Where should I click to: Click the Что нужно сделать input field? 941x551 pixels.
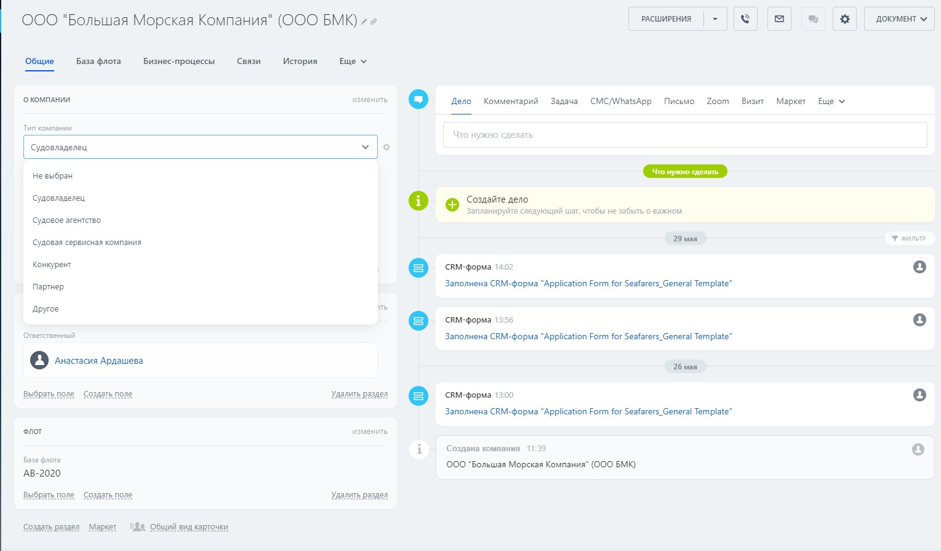point(684,135)
